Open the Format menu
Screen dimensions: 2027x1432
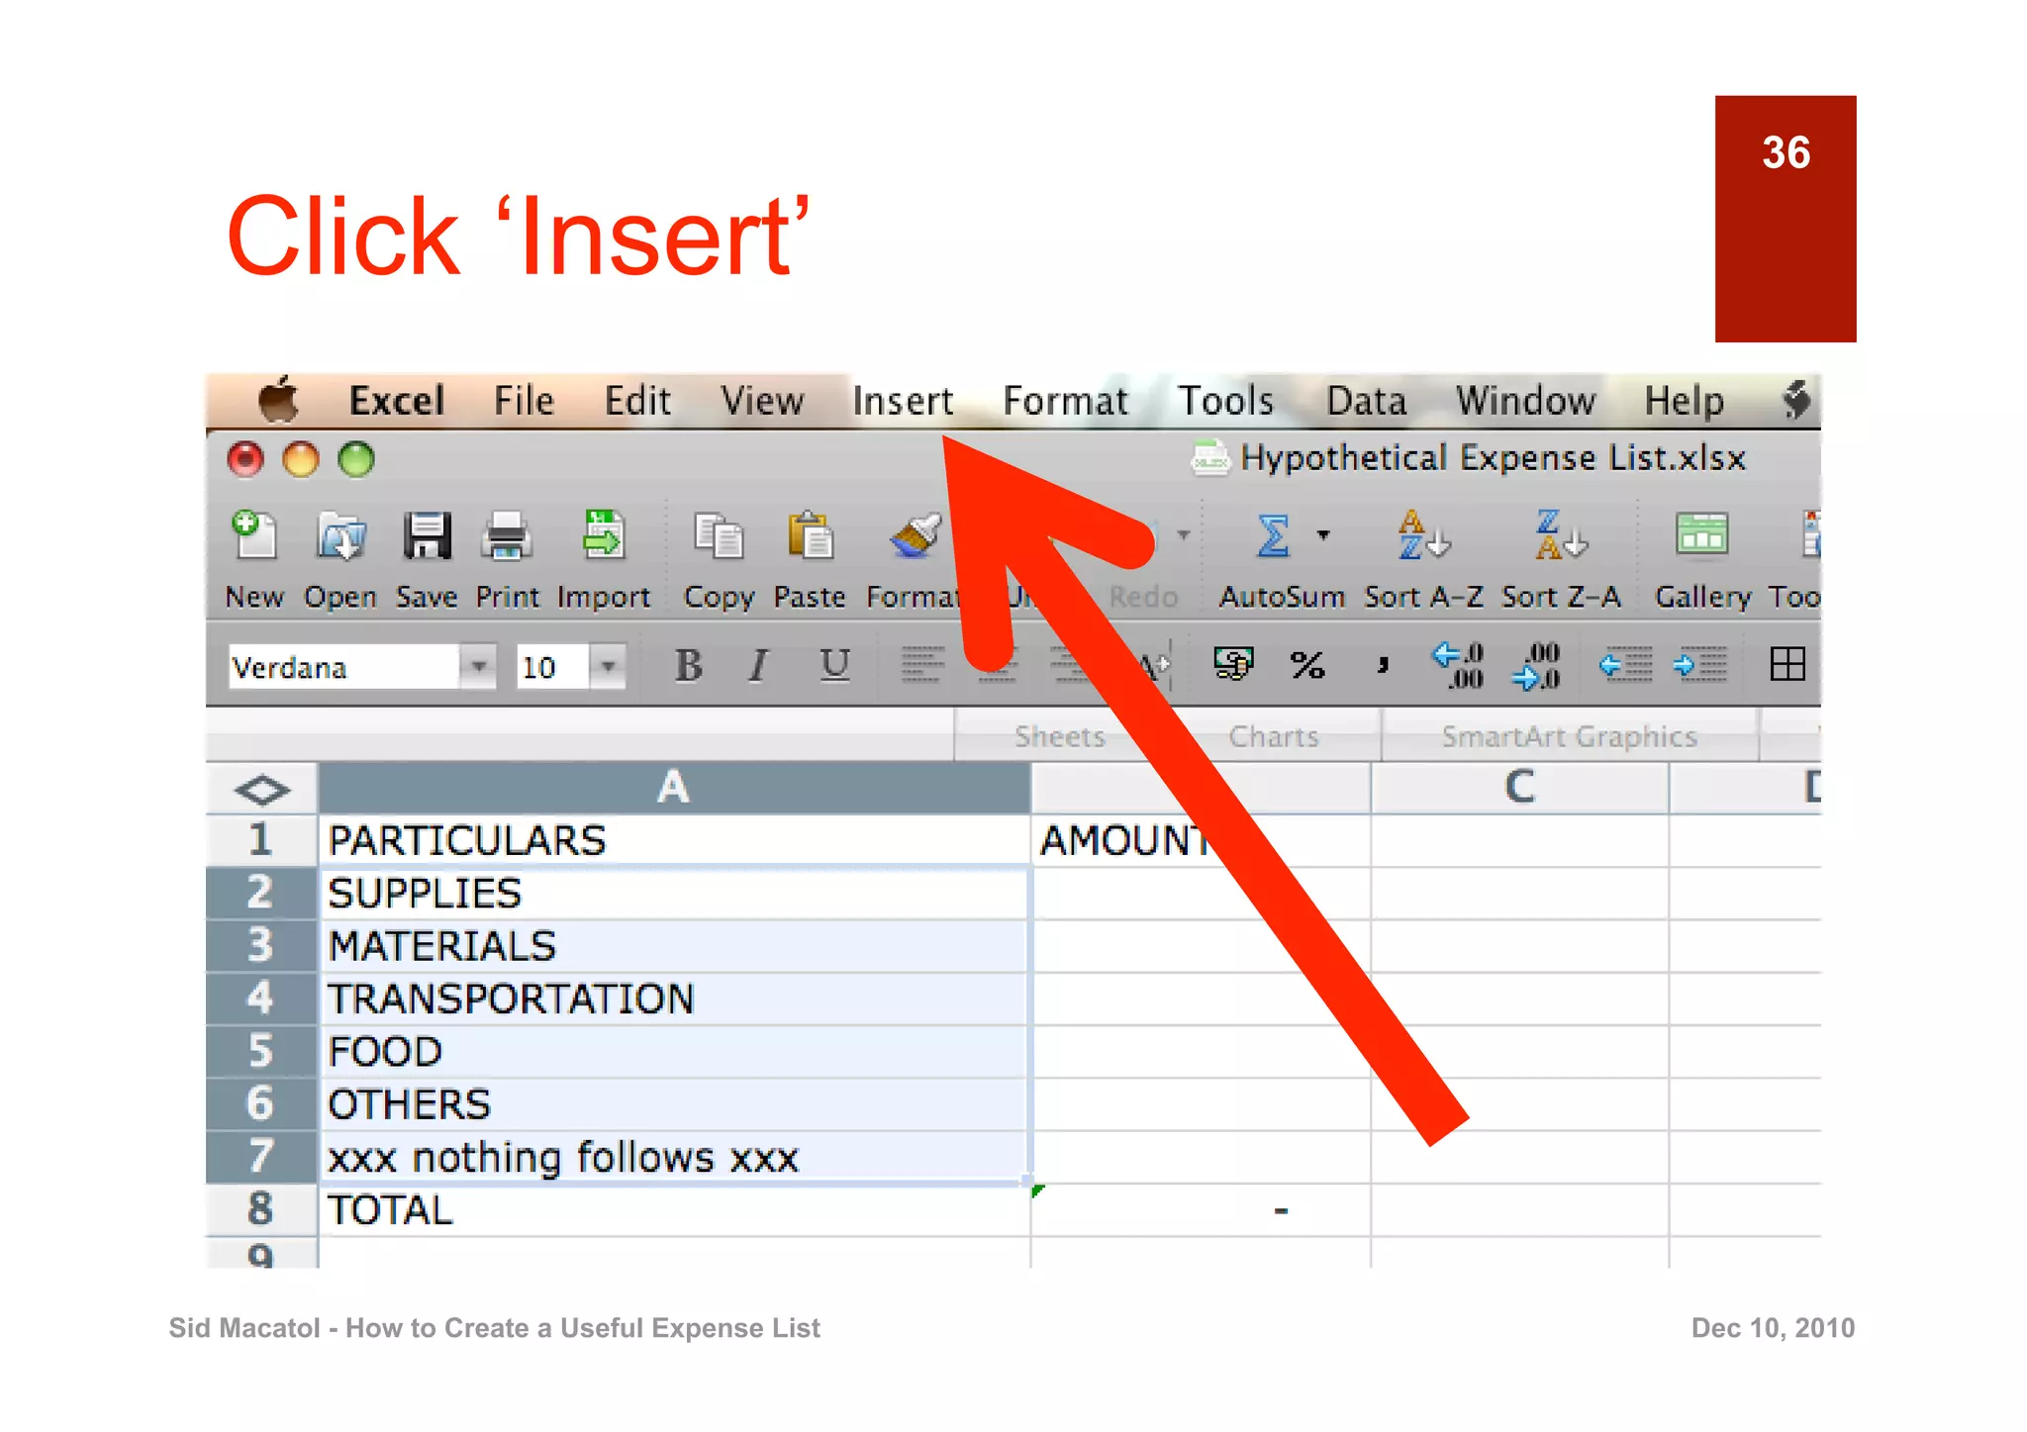(1065, 401)
